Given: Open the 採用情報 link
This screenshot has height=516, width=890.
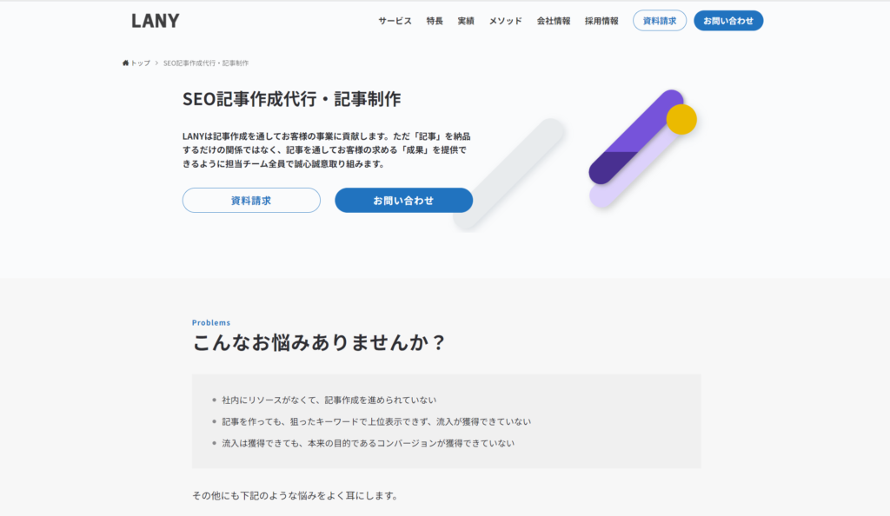Looking at the screenshot, I should (601, 21).
